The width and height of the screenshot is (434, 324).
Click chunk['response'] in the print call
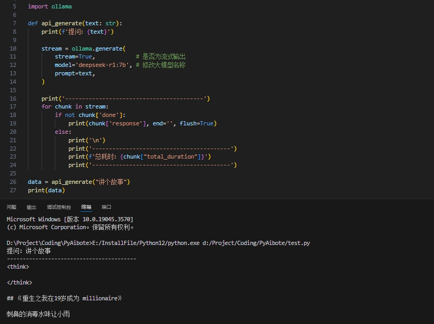117,123
